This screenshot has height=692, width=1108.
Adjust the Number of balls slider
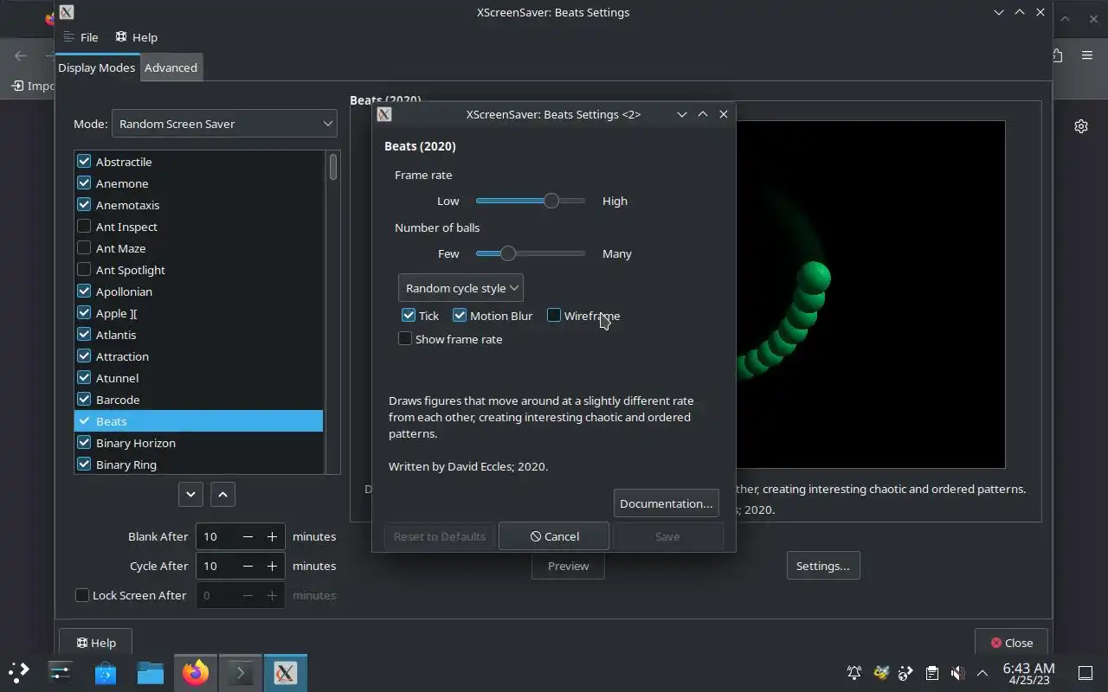[x=530, y=253]
